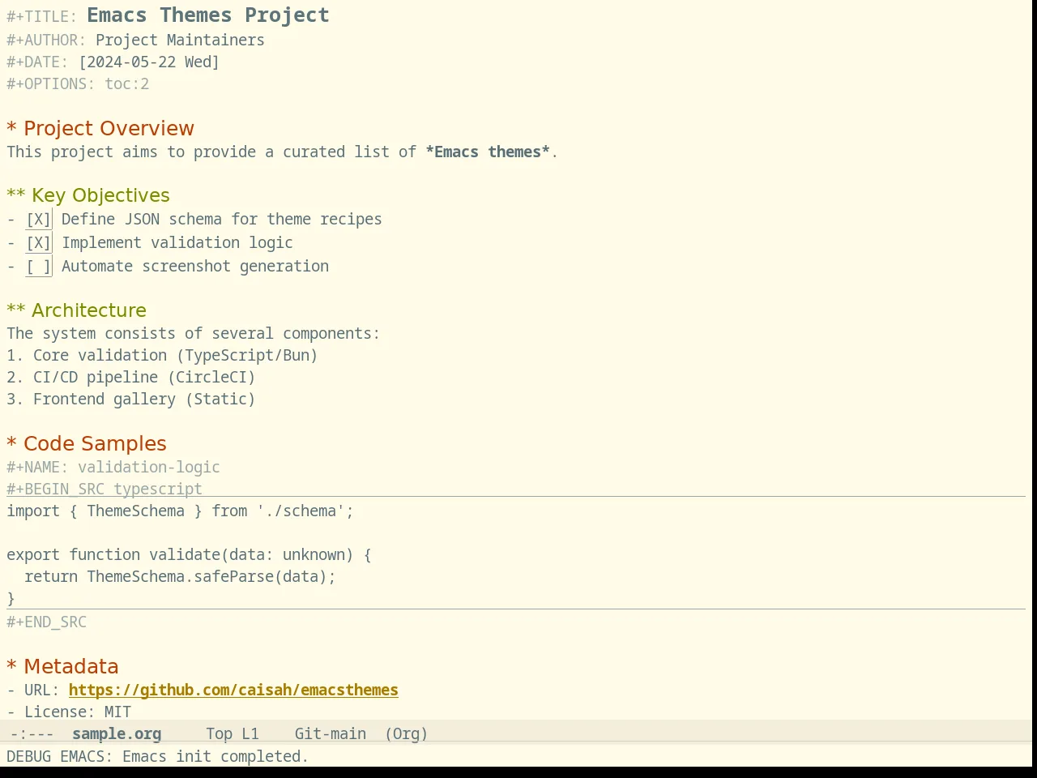Click the '#+BEGIN_SRC typescript' line
This screenshot has width=1037, height=778.
click(105, 489)
